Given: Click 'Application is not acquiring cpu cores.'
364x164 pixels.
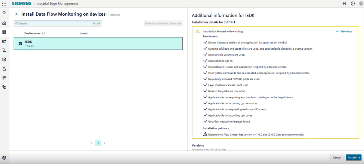Looking at the screenshot, I should 230,115.
